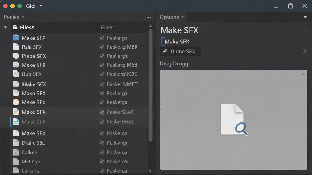This screenshot has height=175, width=312.
Task: Click the file icon beside Dralle SSL
Action: coord(16,143)
